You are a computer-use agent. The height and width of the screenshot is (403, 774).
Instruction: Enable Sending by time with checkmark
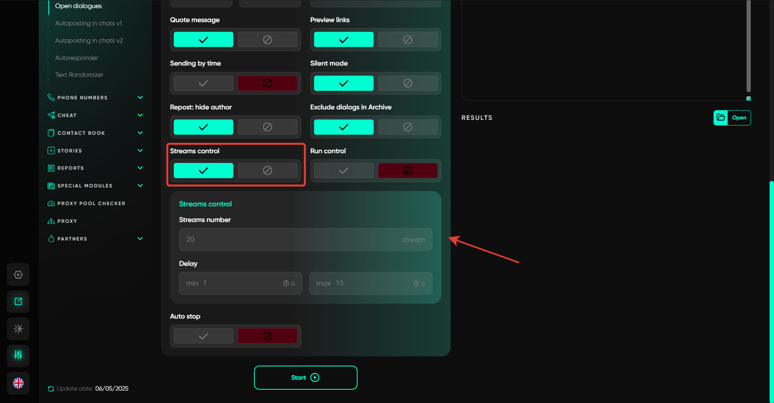pos(204,83)
